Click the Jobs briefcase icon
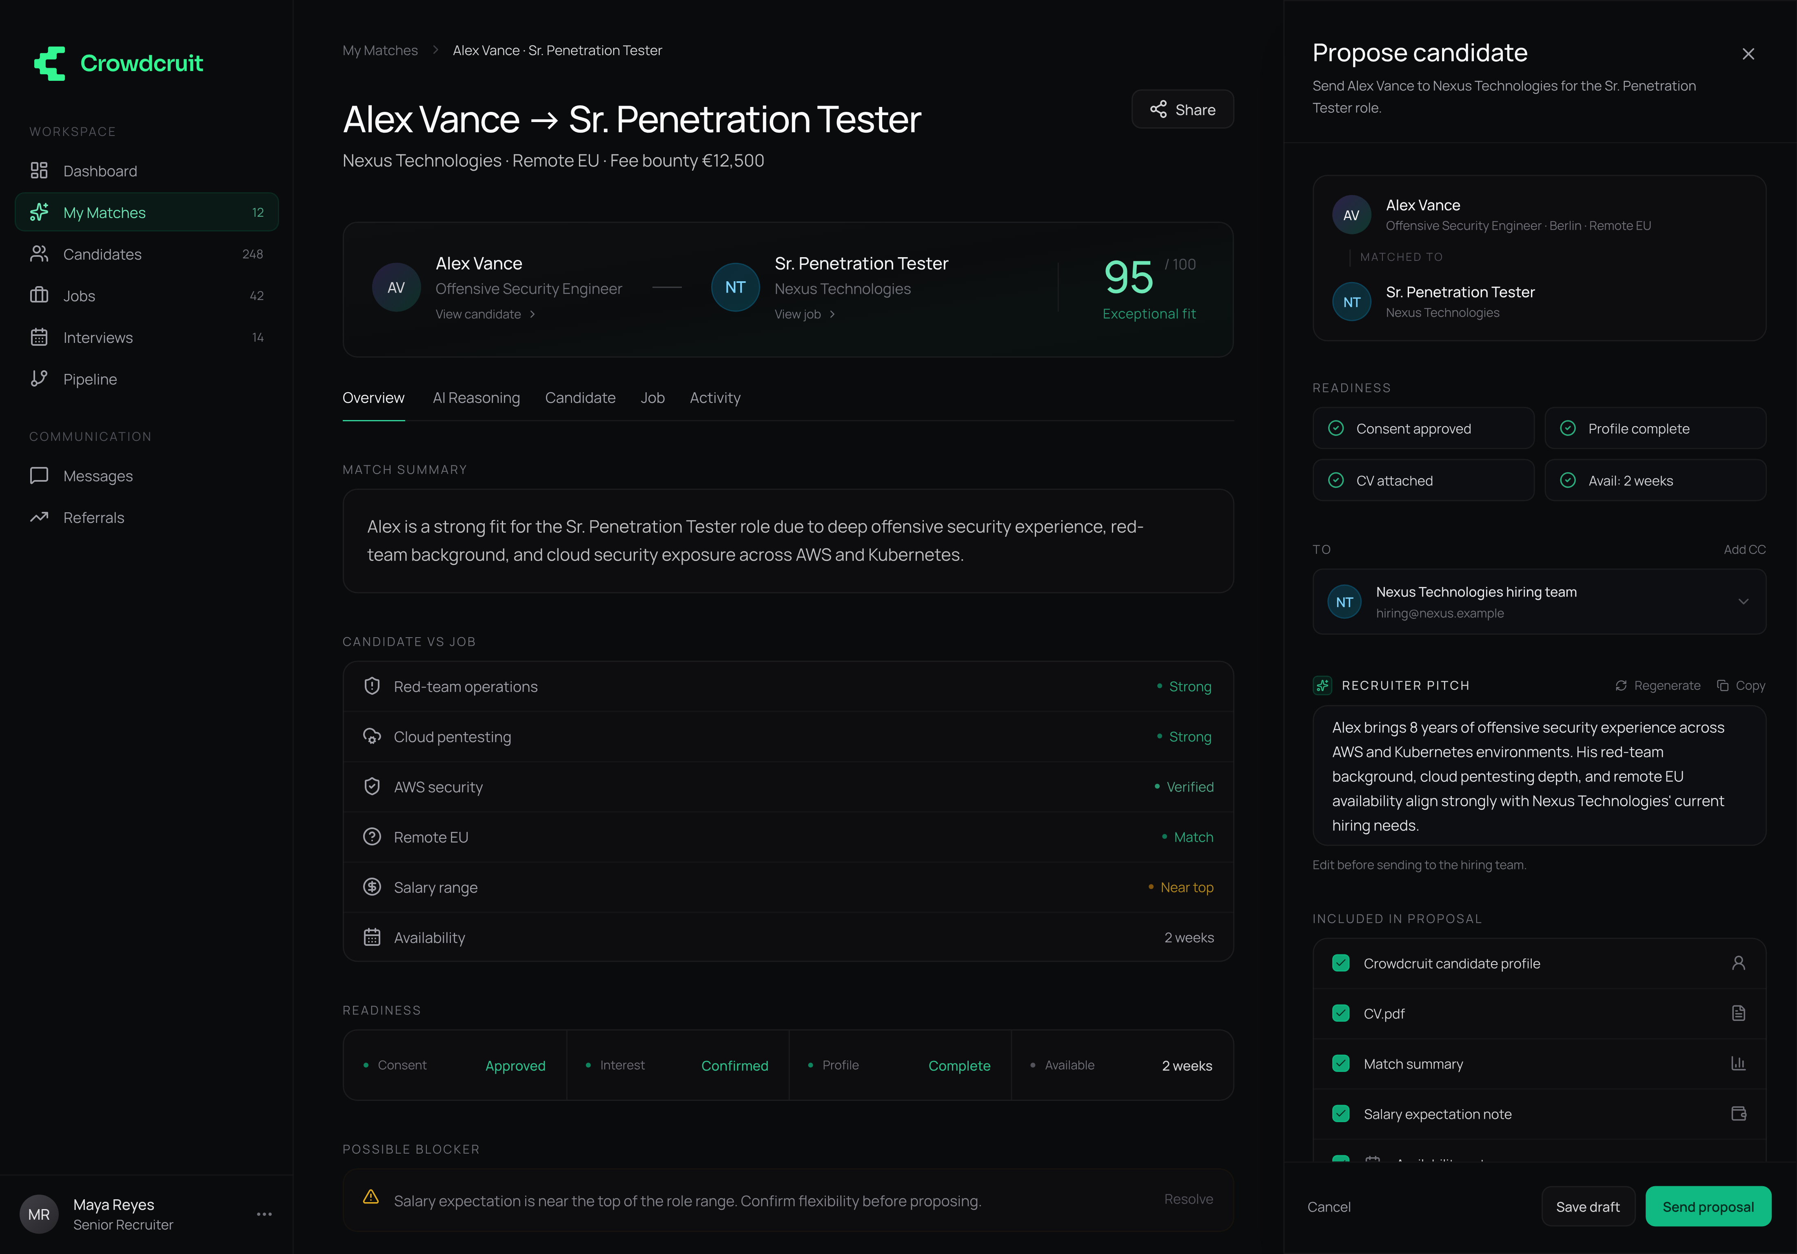The width and height of the screenshot is (1797, 1254). point(39,295)
